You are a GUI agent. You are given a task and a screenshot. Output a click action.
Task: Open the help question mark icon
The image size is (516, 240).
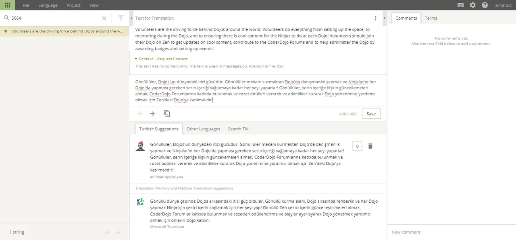[x=485, y=5]
